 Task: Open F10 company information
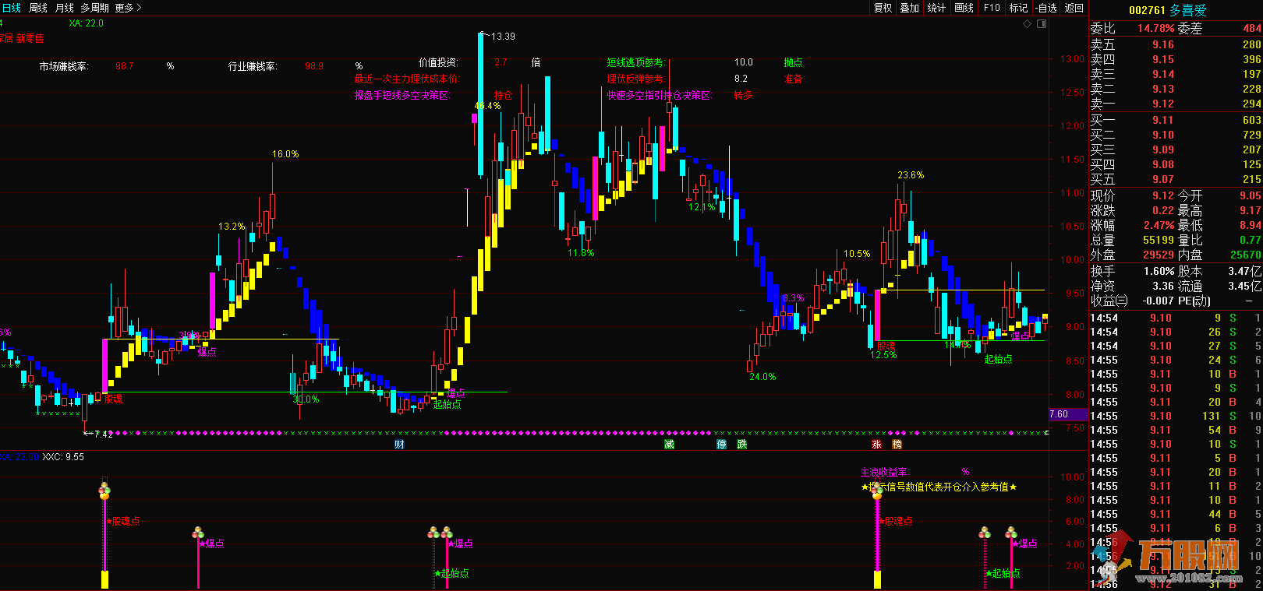click(992, 8)
